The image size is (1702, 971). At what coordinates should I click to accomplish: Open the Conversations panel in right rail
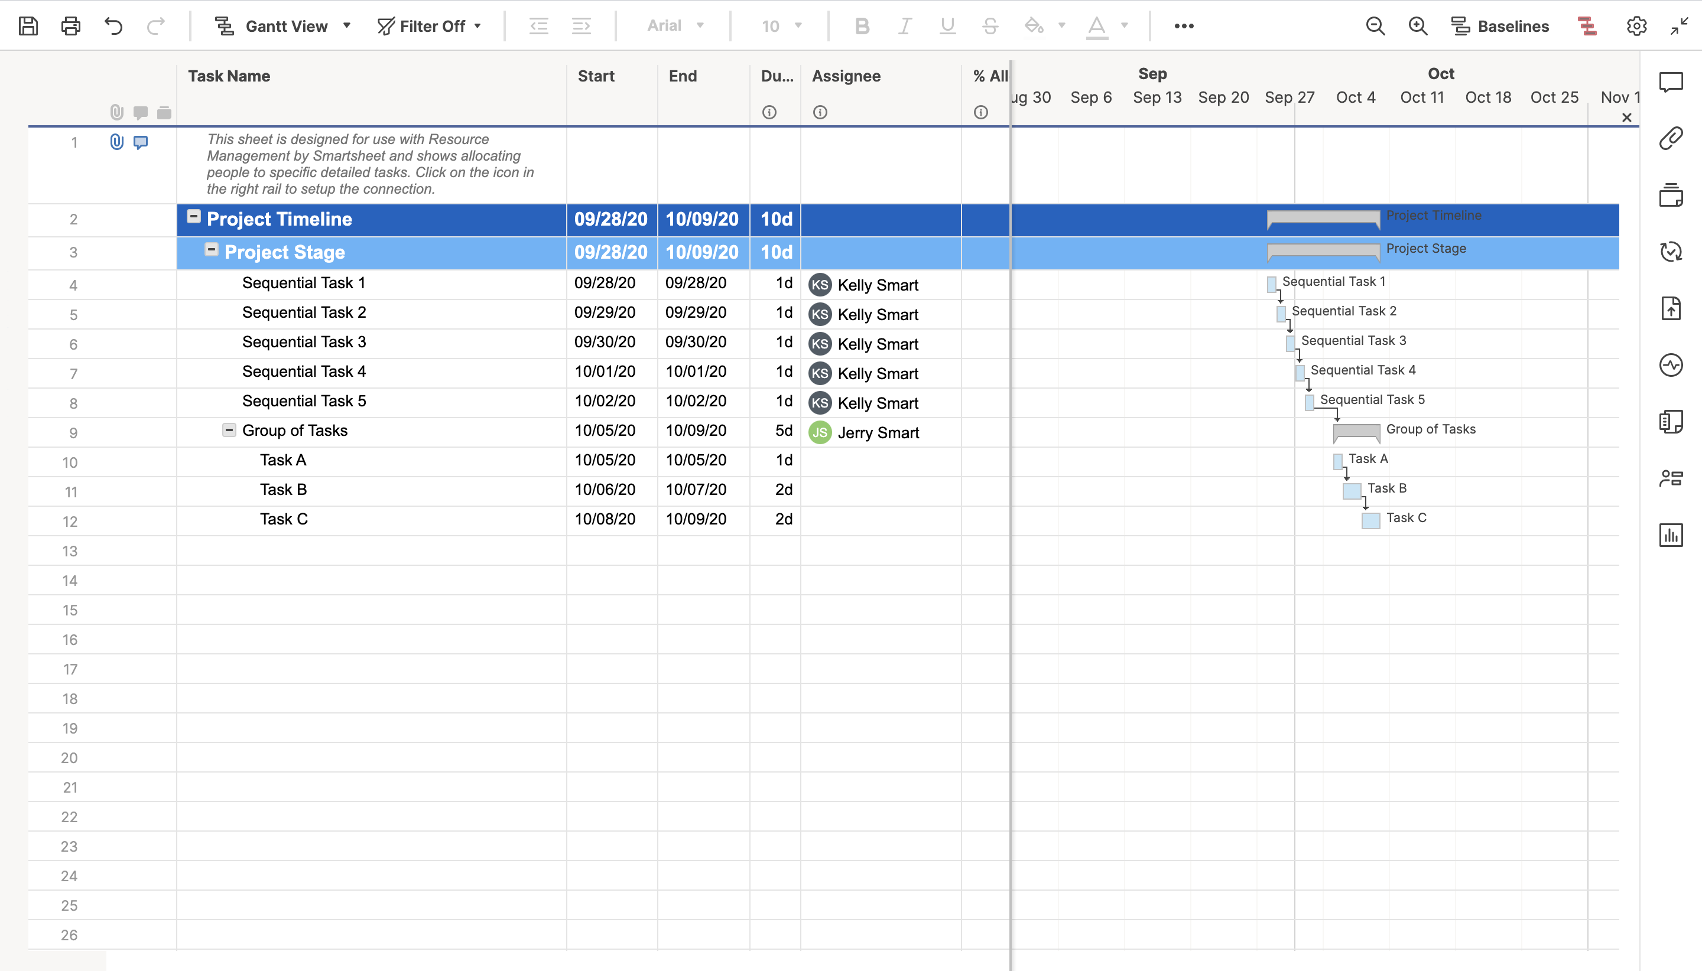pyautogui.click(x=1671, y=83)
